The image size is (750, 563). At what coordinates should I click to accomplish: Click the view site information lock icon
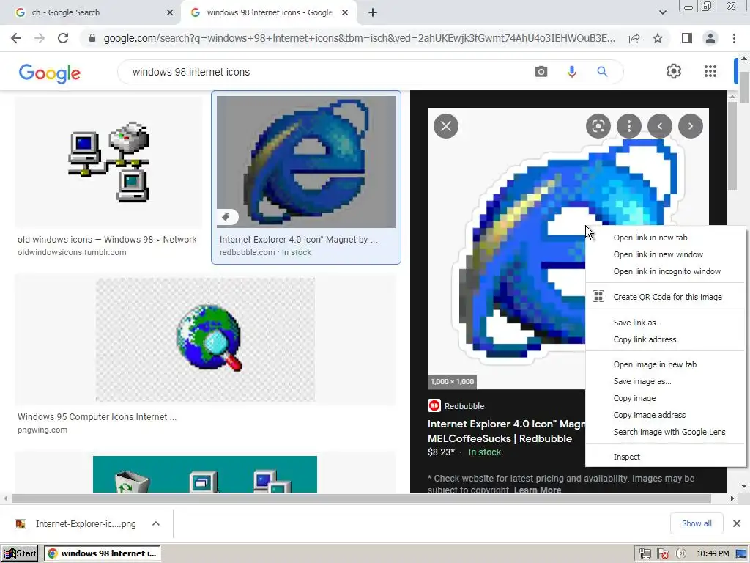click(92, 38)
